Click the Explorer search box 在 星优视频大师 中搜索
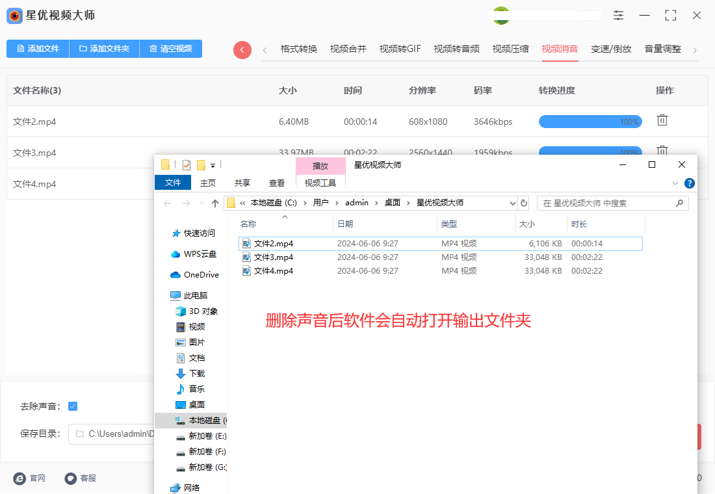Image resolution: width=715 pixels, height=494 pixels. (x=612, y=203)
